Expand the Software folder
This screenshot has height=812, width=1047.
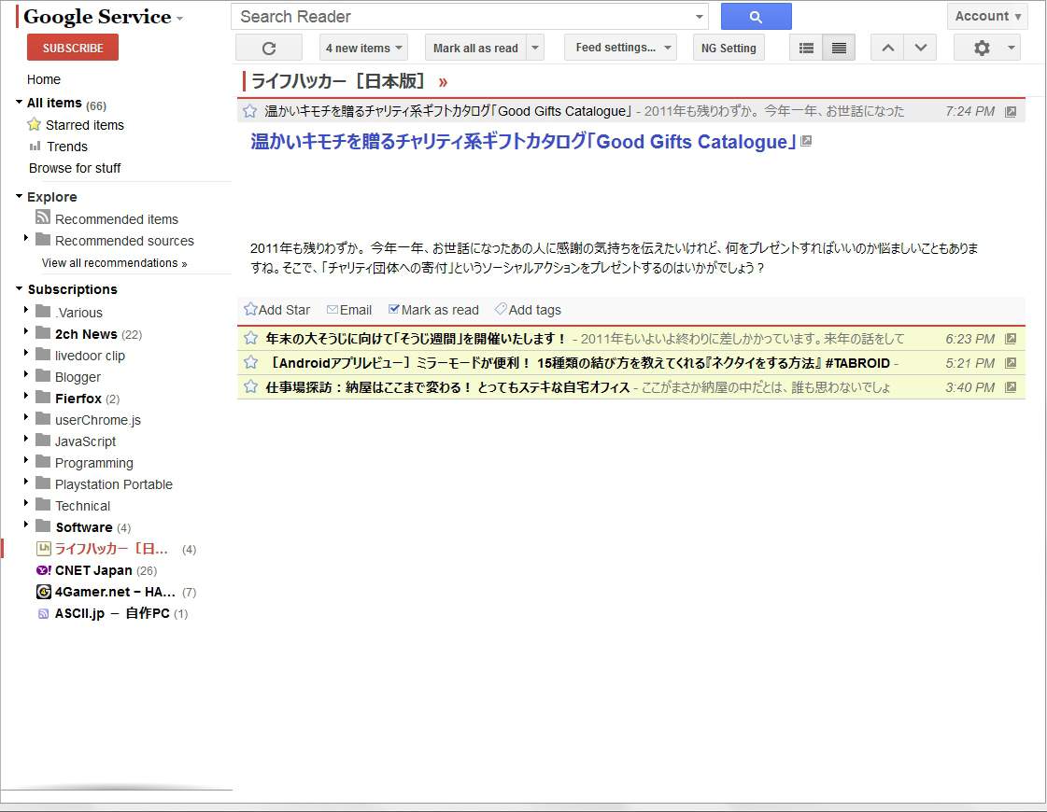[x=26, y=525]
